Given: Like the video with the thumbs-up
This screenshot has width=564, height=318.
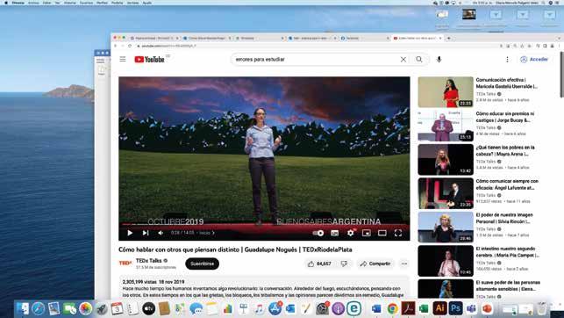Looking at the screenshot, I should (319, 264).
